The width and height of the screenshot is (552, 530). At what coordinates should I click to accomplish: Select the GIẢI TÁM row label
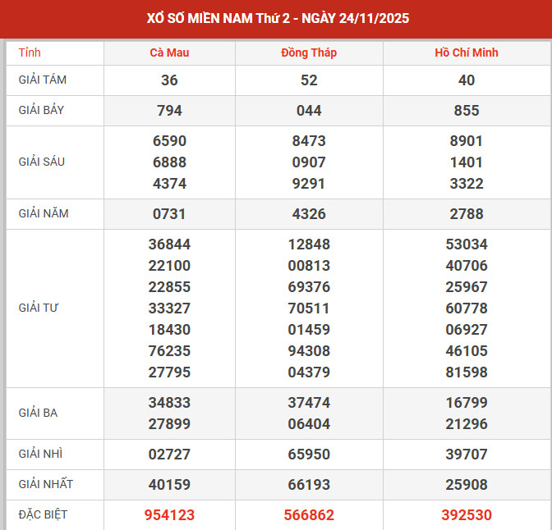(x=43, y=80)
